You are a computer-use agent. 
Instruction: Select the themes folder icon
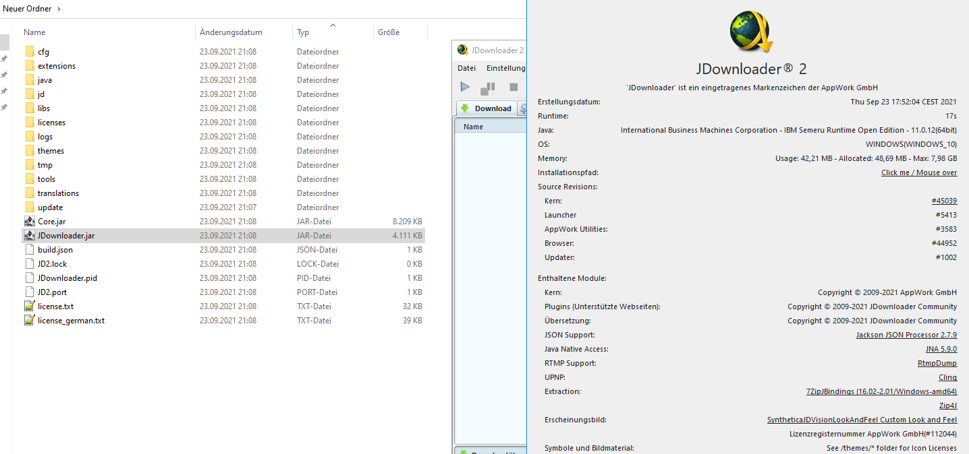tap(30, 151)
